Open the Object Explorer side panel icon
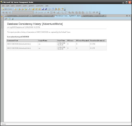The width and height of the screenshot is (132, 126). [2, 16]
